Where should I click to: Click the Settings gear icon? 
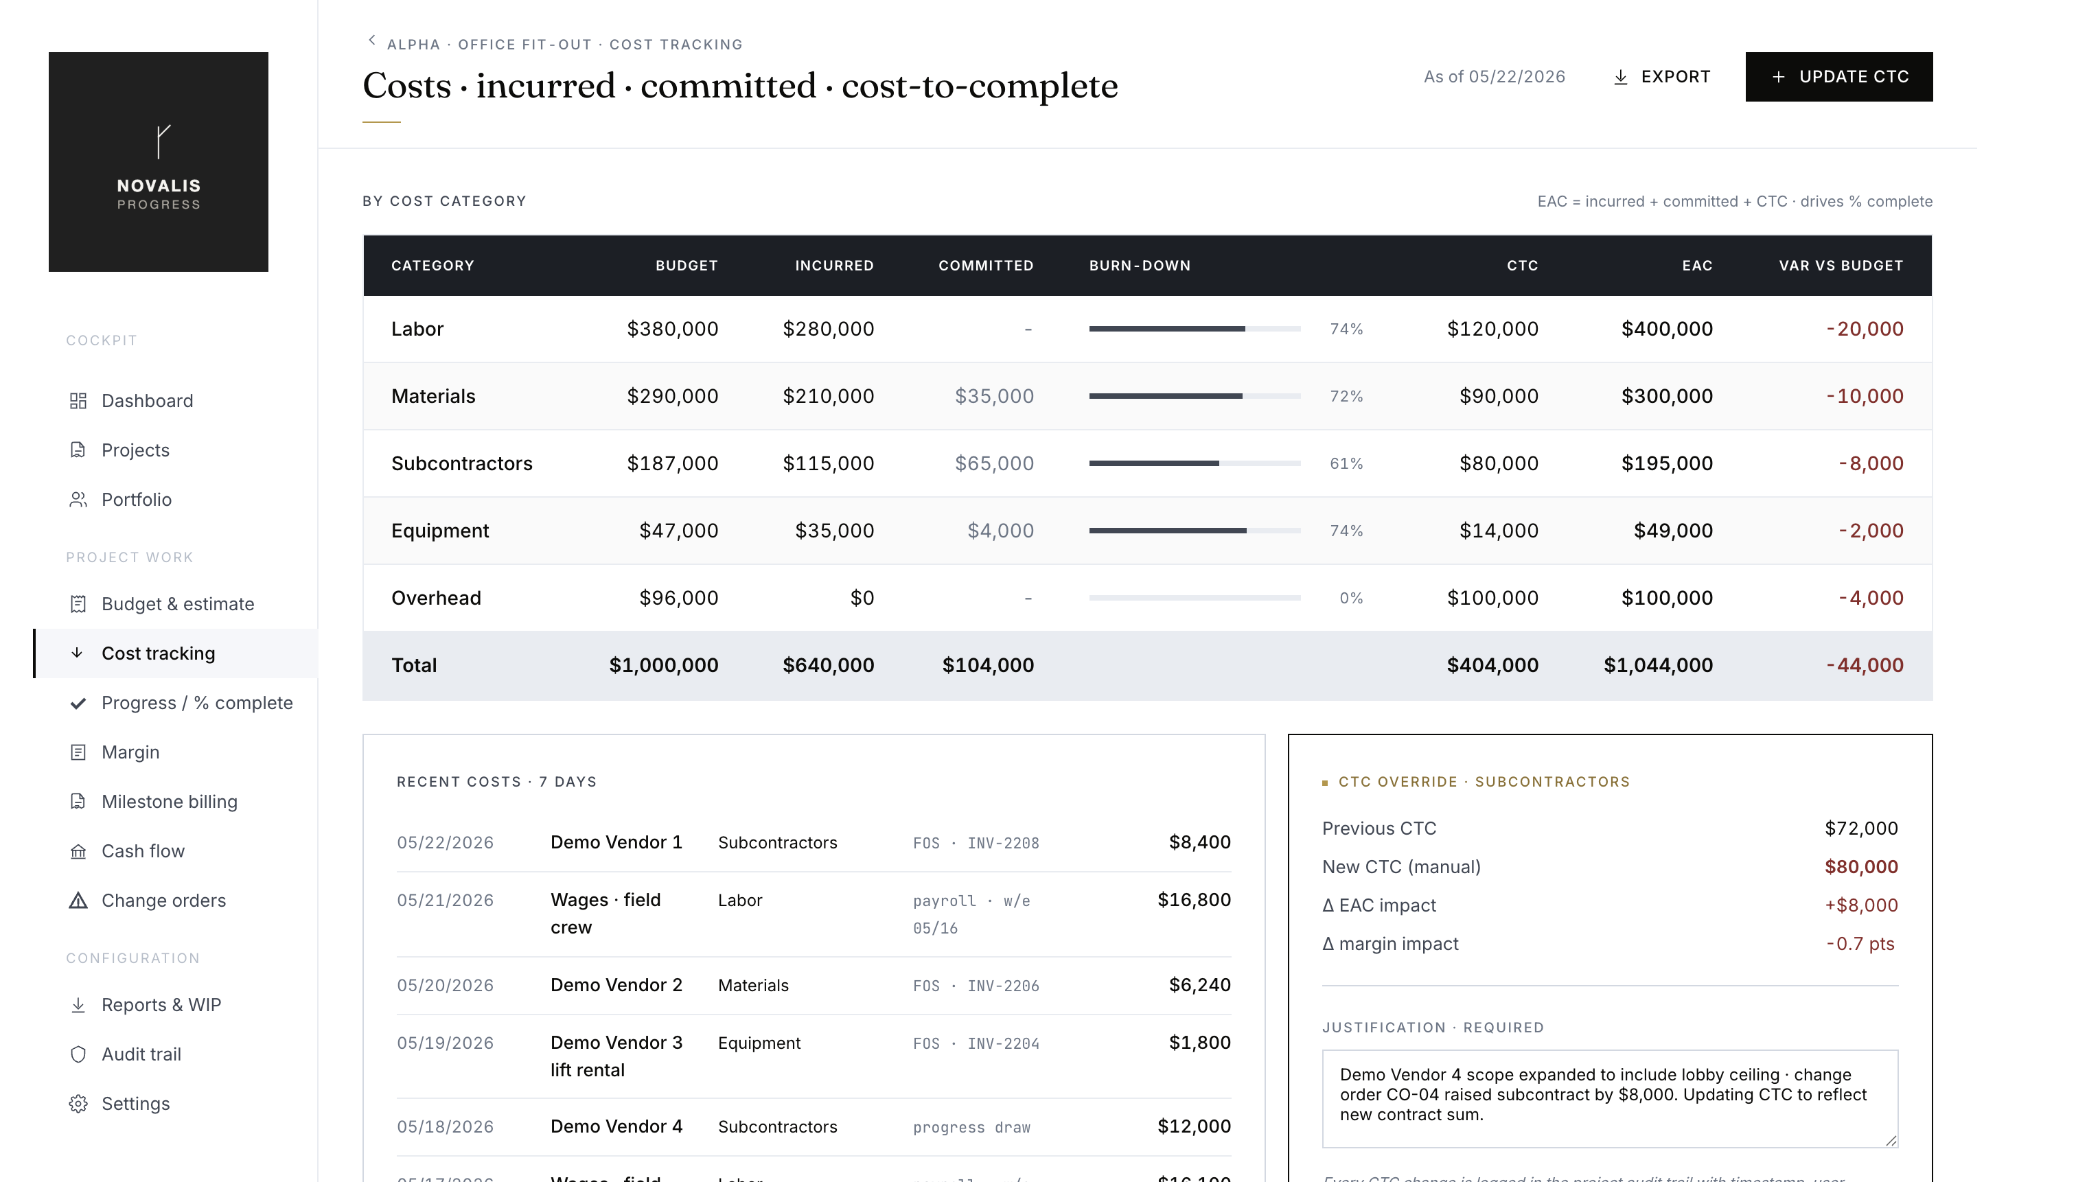click(x=78, y=1104)
